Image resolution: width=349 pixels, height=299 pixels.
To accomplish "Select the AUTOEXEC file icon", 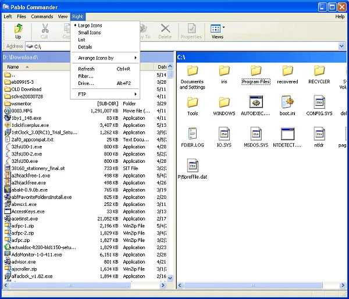I will [x=256, y=102].
